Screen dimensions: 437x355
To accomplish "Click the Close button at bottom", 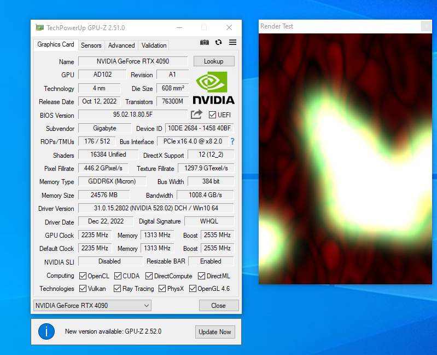I will (219, 306).
